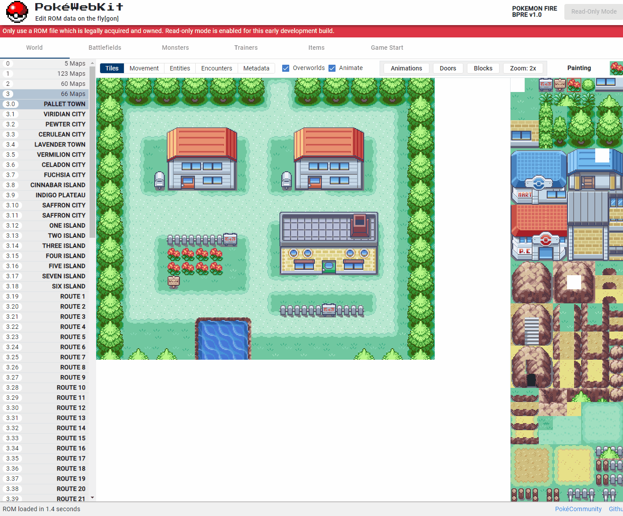The height and width of the screenshot is (516, 623).
Task: Click the town sign on bottom fence
Action: coord(329,310)
